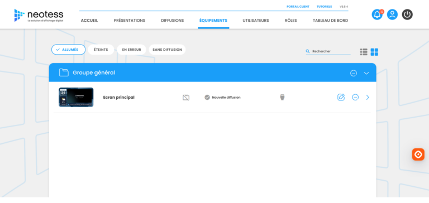This screenshot has height=203, width=429.
Task: Toggle the Sans diffusion filter
Action: click(x=167, y=50)
